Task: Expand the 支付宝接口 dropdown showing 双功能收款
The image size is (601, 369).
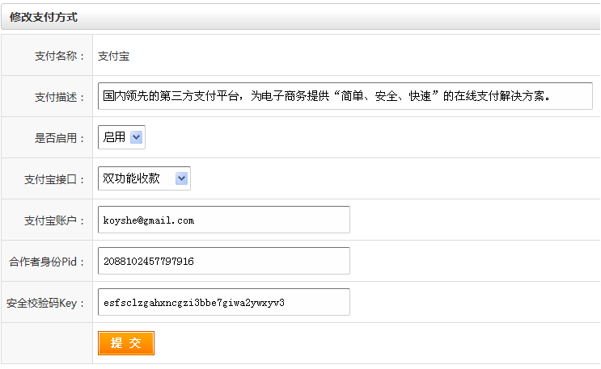Action: [144, 178]
